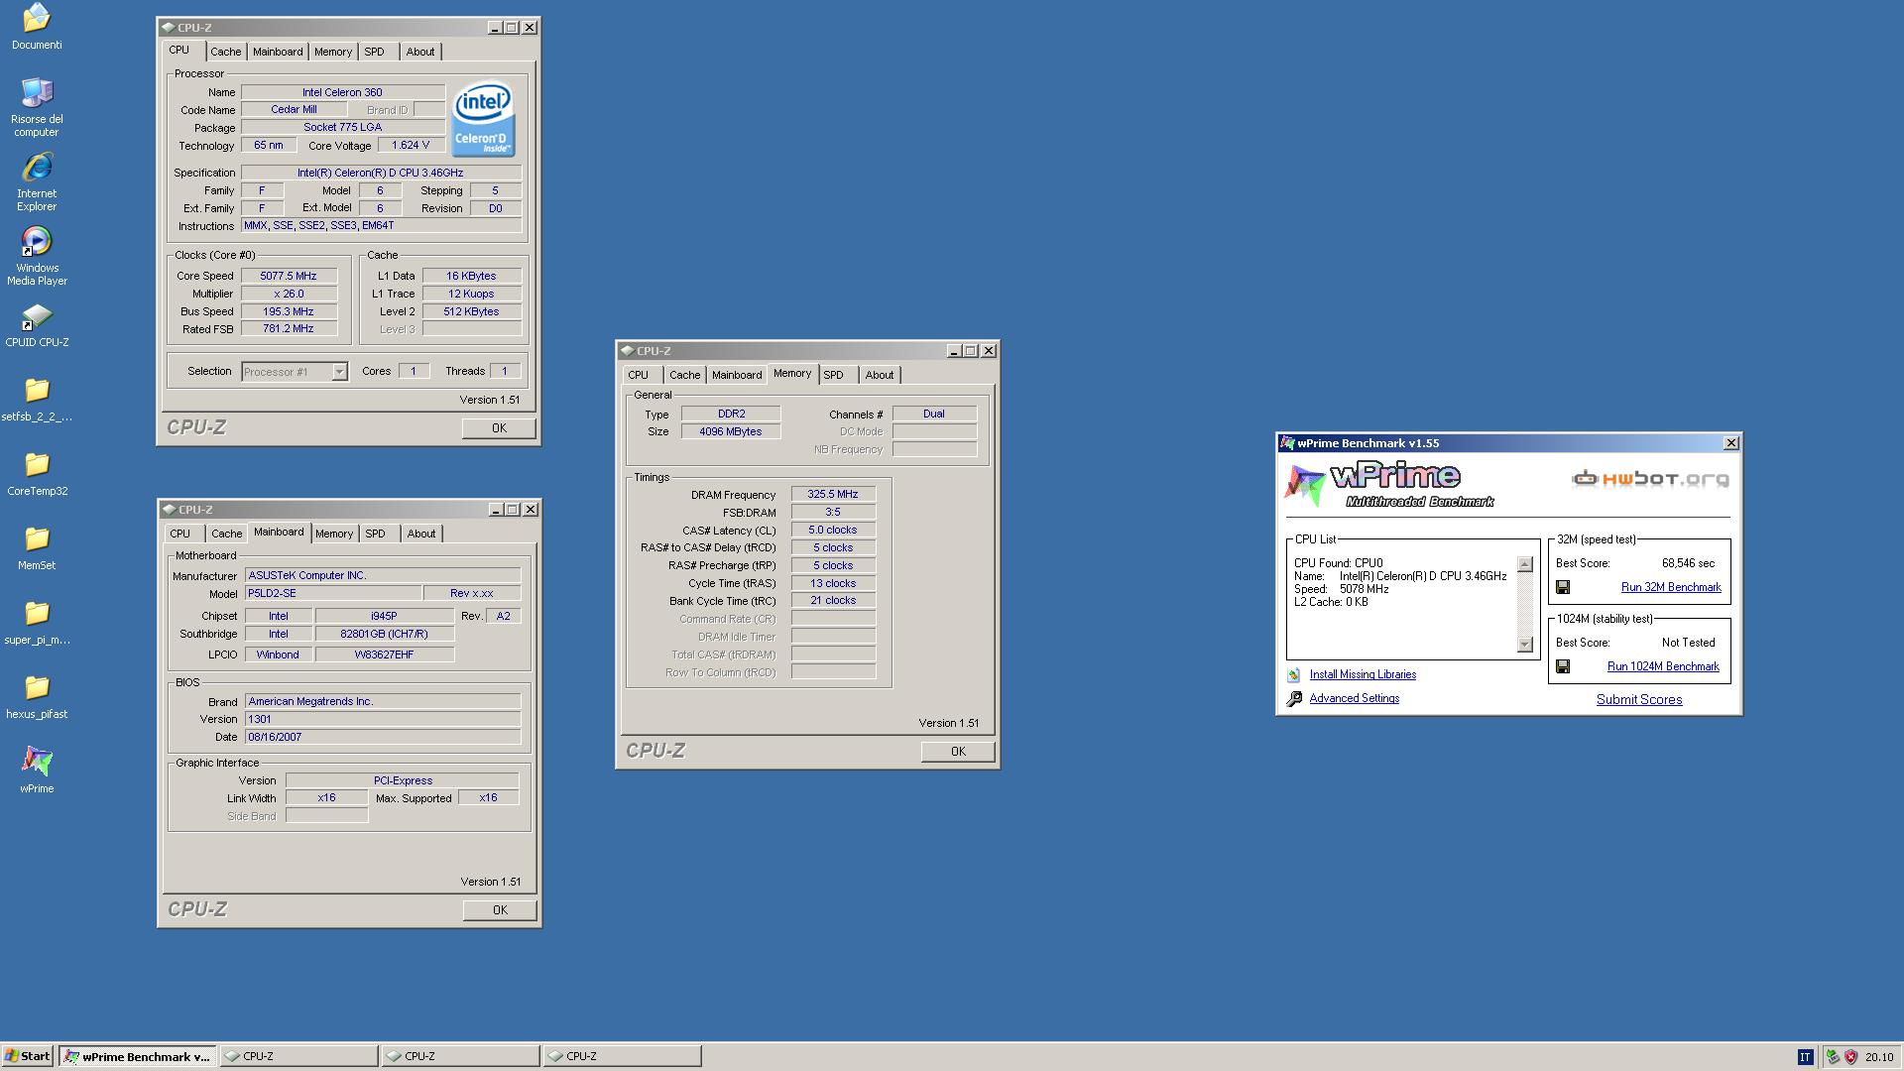
Task: Launch Internet Explorer desktop icon
Action: point(37,181)
